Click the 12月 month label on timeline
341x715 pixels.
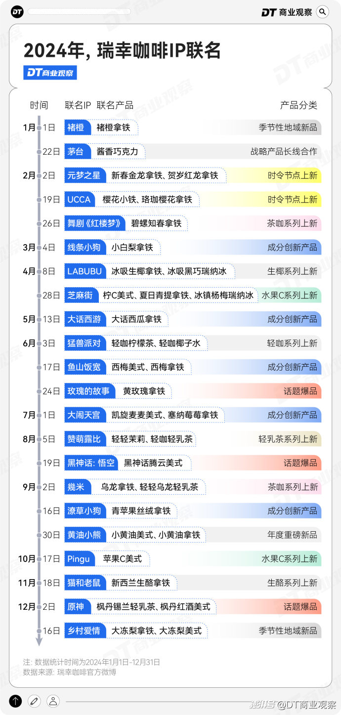pos(27,607)
